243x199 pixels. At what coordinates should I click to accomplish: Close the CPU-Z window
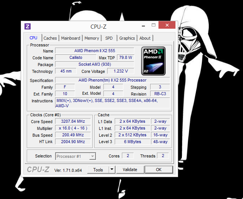coord(167,25)
